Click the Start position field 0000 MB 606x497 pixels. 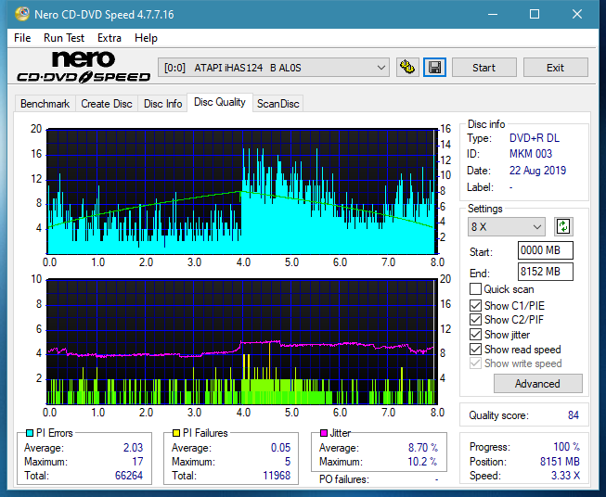546,250
